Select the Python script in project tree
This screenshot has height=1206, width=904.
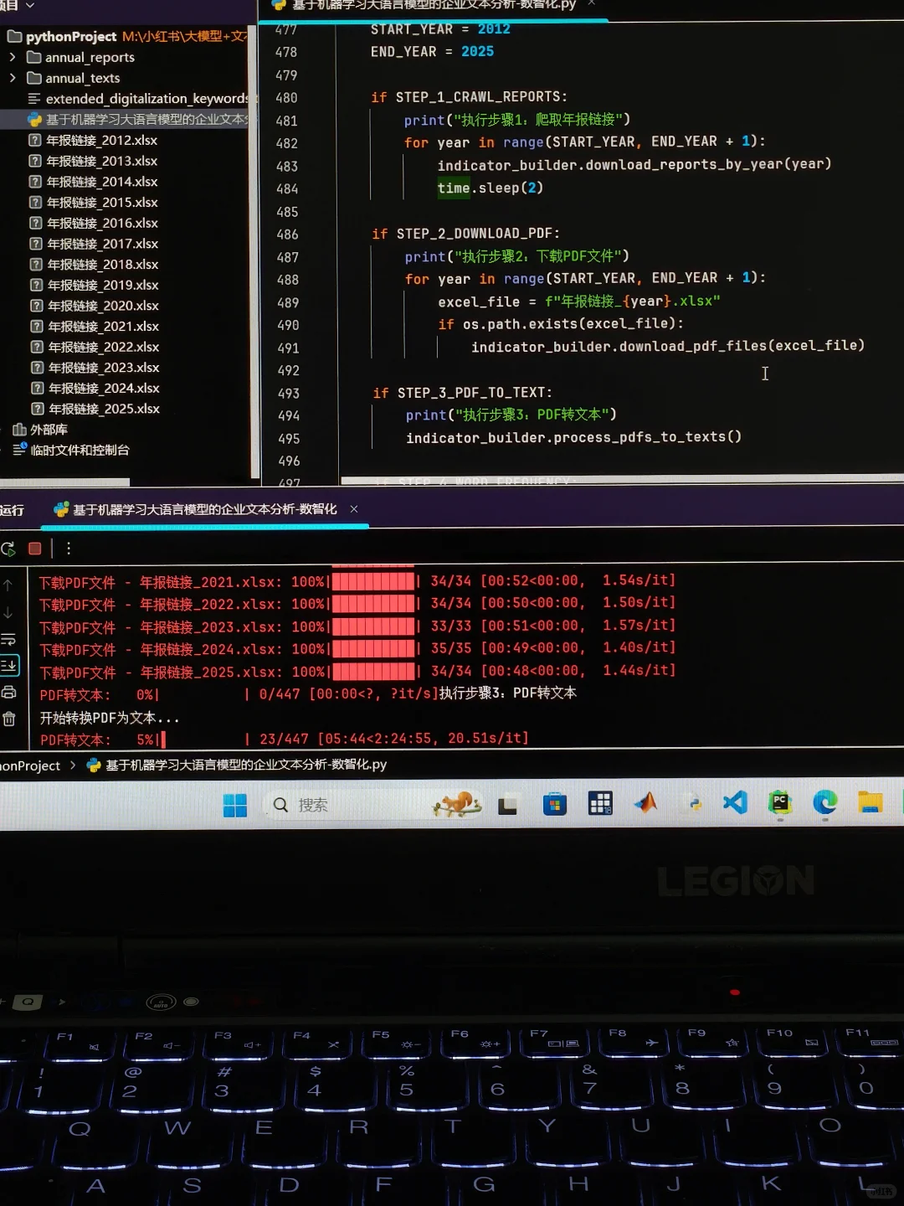pyautogui.click(x=138, y=119)
